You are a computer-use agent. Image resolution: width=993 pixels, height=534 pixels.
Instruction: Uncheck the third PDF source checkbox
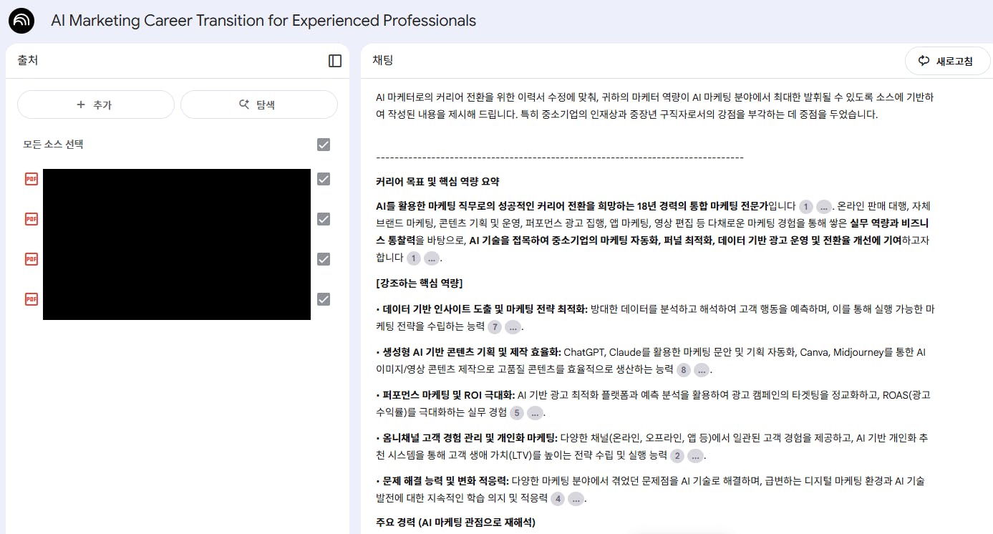click(x=324, y=259)
